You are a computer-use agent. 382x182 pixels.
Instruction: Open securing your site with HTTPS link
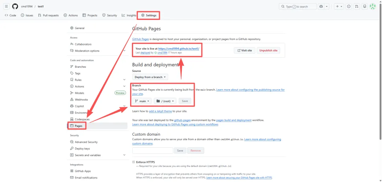tap(239, 178)
